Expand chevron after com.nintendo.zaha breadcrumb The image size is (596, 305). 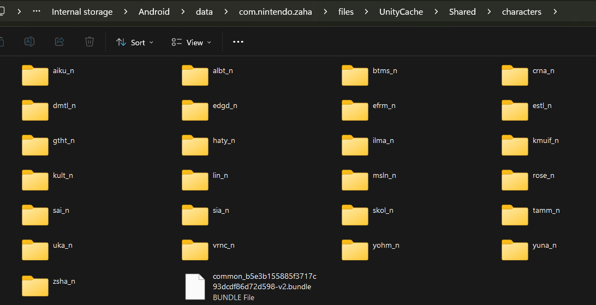pyautogui.click(x=325, y=12)
